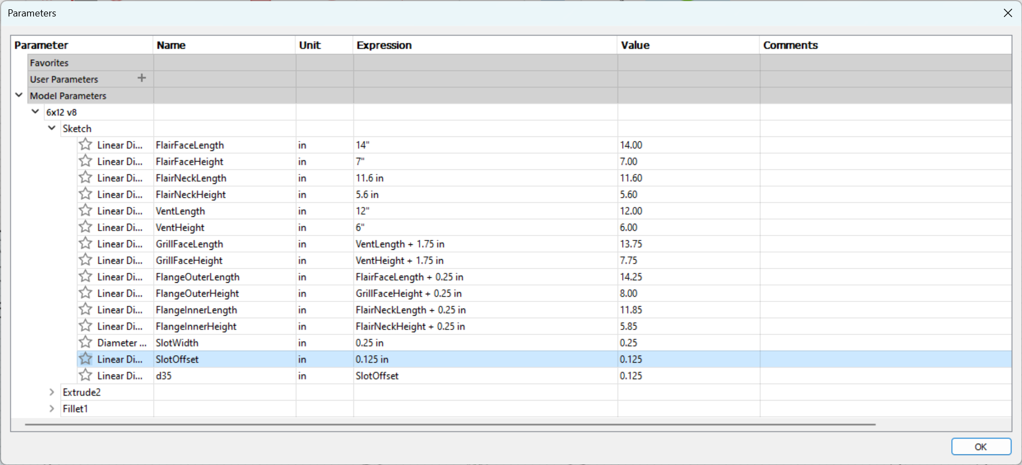This screenshot has width=1022, height=465.
Task: Expand the Extrude2 tree node
Action: coord(52,392)
